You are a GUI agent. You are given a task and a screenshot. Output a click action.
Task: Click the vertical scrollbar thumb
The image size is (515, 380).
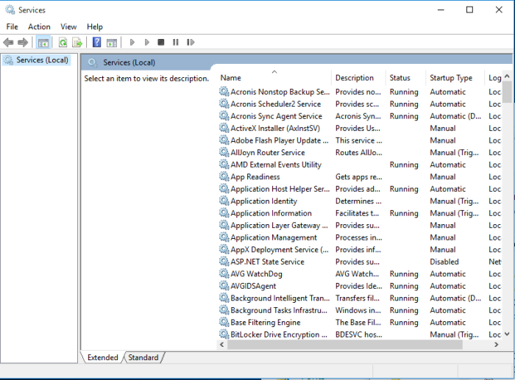tap(507, 92)
